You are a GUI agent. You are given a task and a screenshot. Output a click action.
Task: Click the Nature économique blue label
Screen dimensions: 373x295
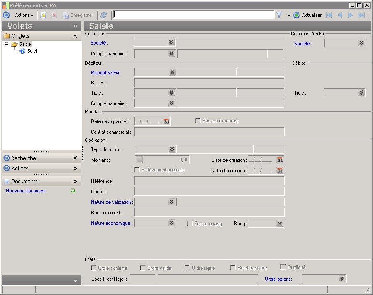(111, 223)
